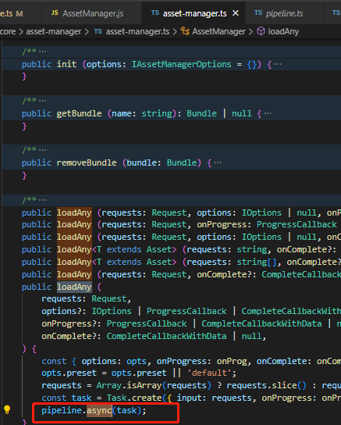Viewport: 341px width, 425px height.
Task: Open the 'loadAny' breadcrumb item
Action: coord(283,31)
